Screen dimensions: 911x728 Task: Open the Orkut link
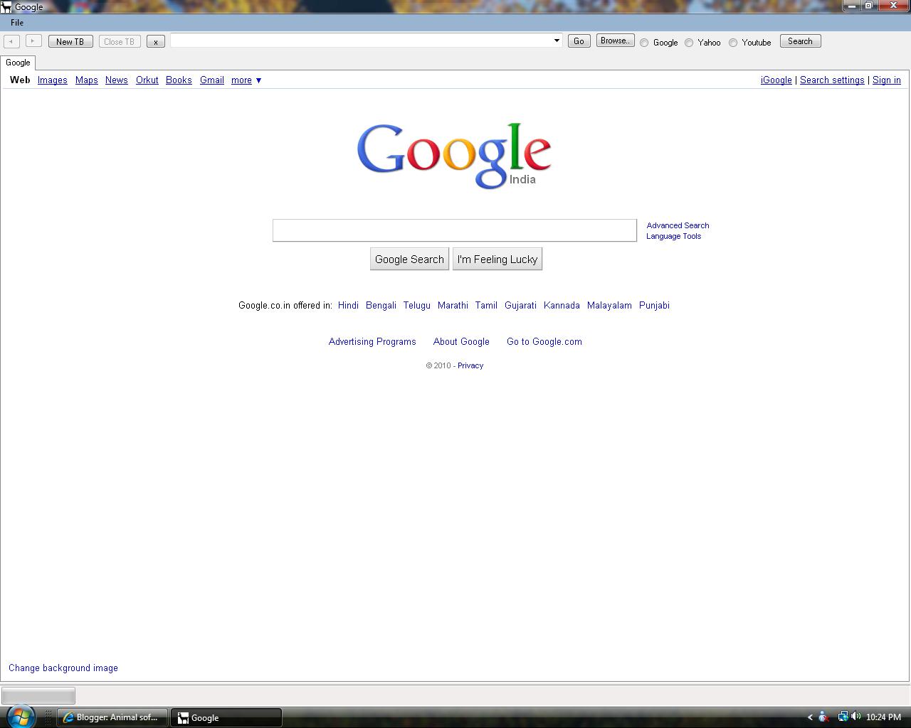pyautogui.click(x=147, y=80)
